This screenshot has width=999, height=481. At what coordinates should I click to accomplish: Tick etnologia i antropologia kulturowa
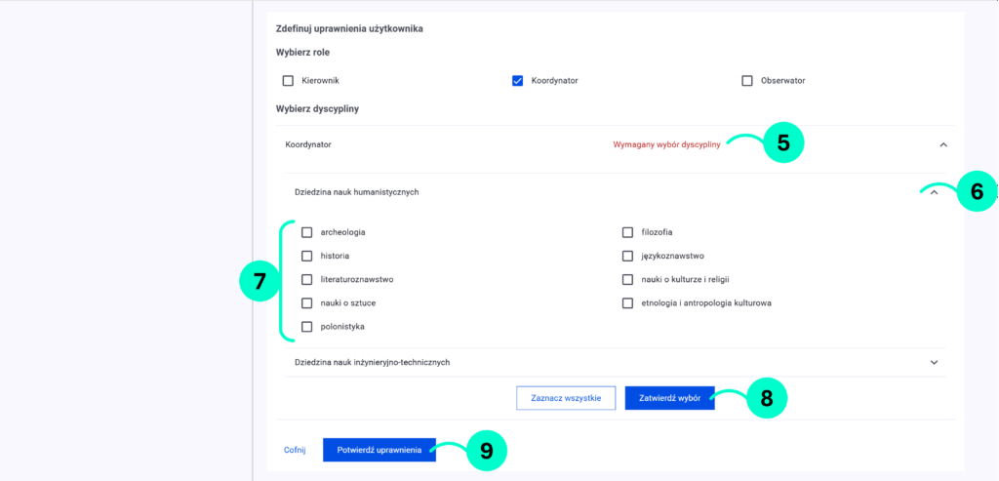click(628, 303)
